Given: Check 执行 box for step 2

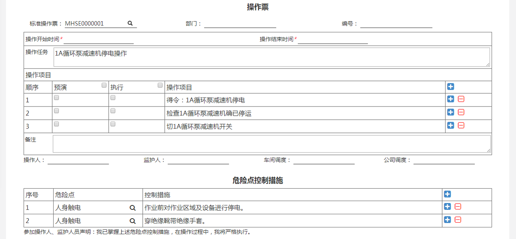Looking at the screenshot, I should tap(113, 111).
